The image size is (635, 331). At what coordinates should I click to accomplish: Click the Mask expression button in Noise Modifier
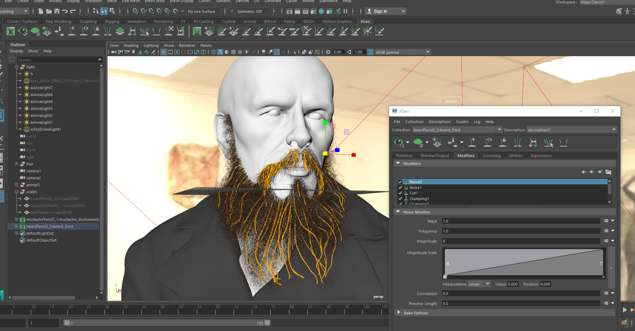coord(606,221)
